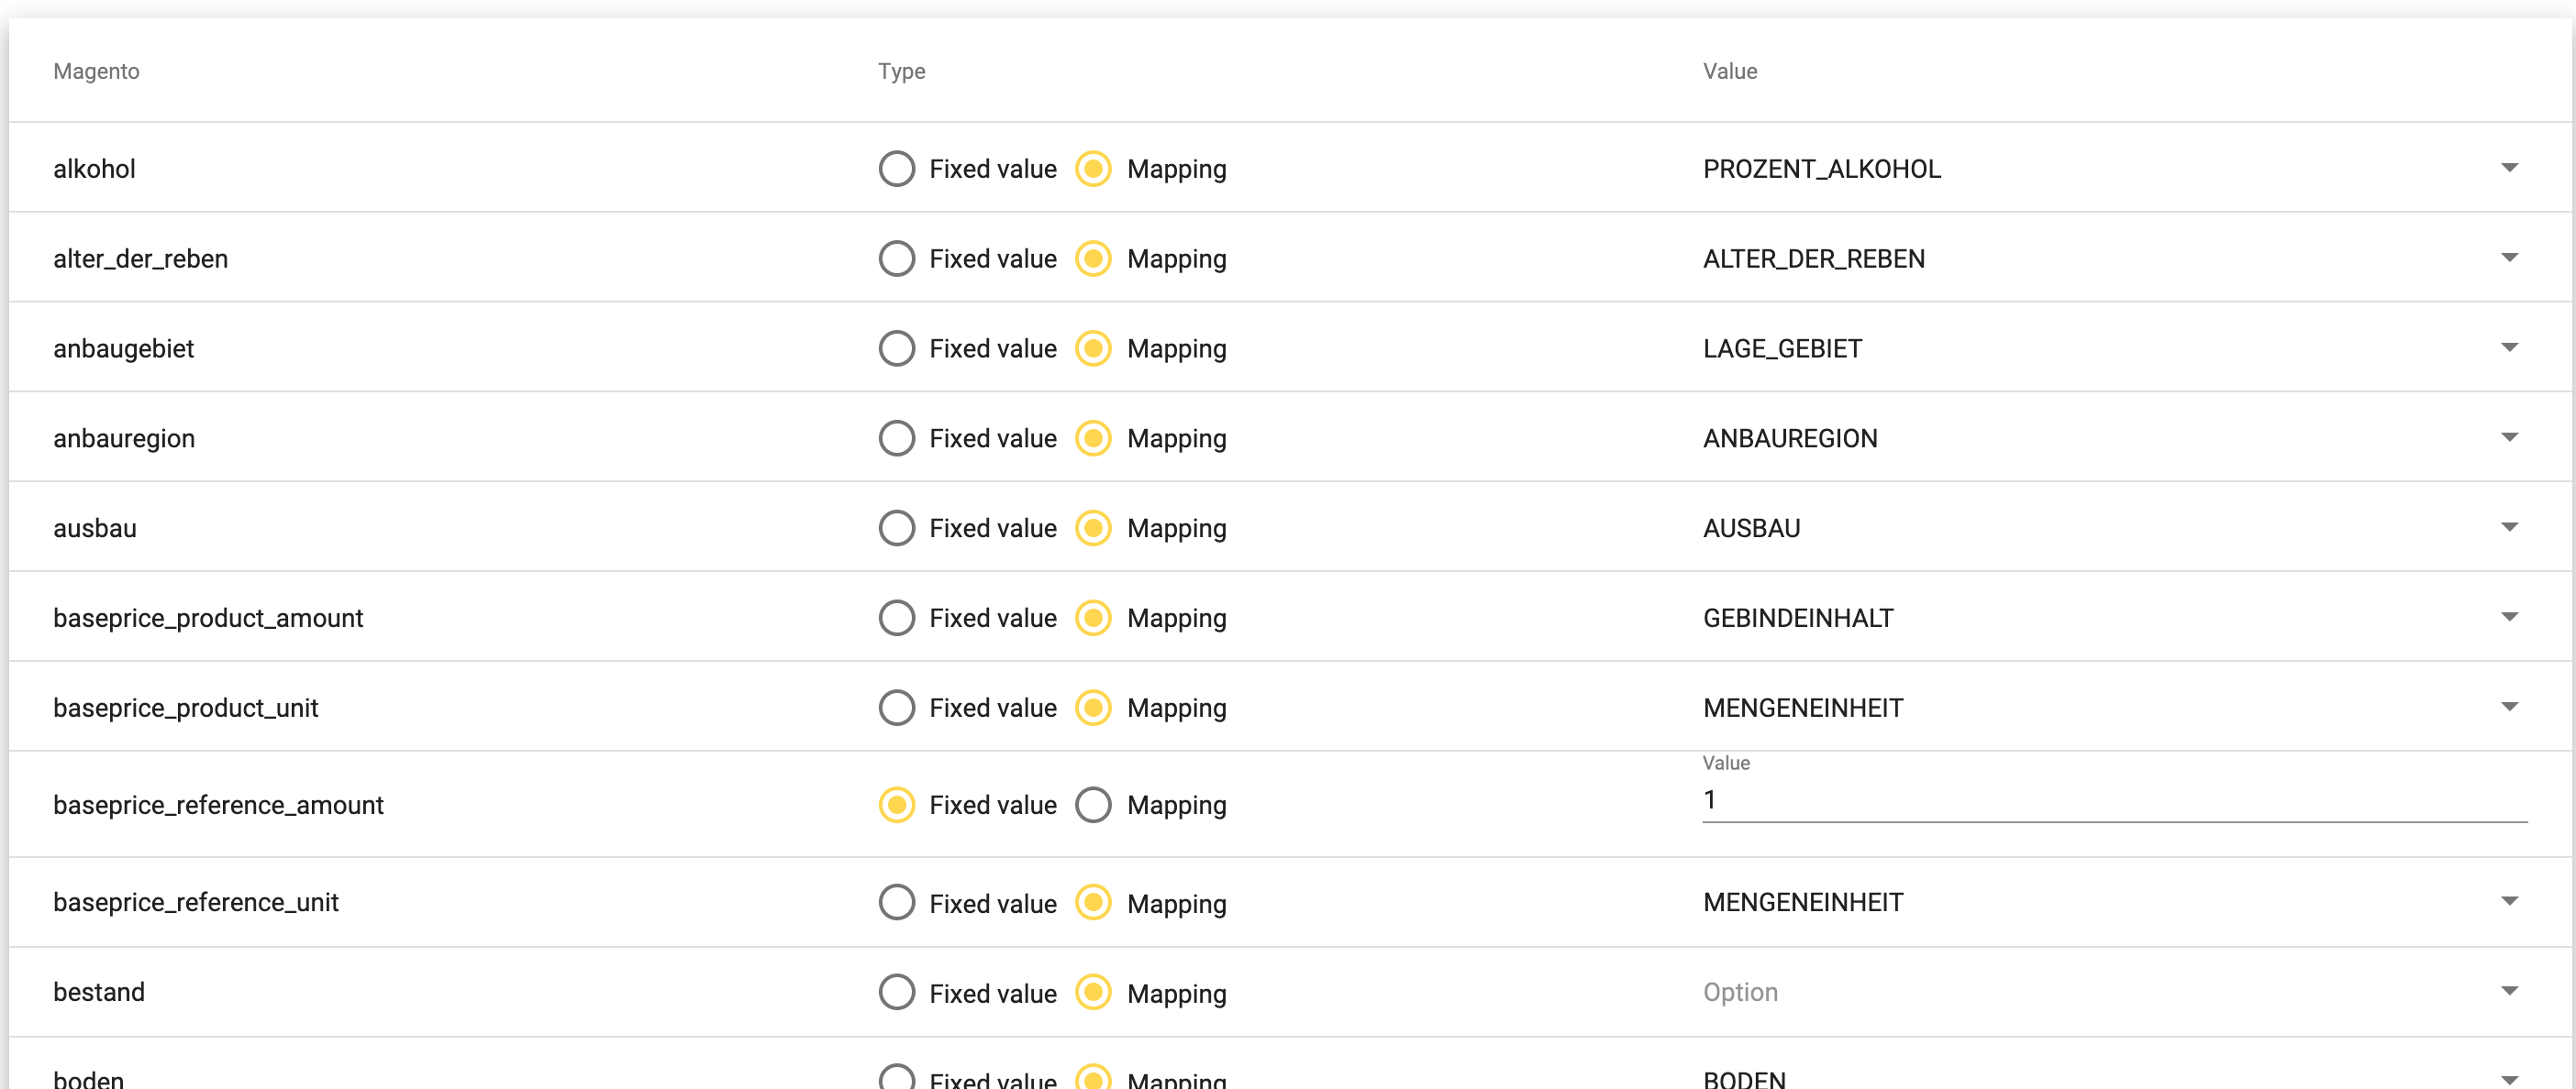Choose Mapping for baseprice_product_amount
Viewport: 2576px width, 1089px height.
click(1093, 619)
